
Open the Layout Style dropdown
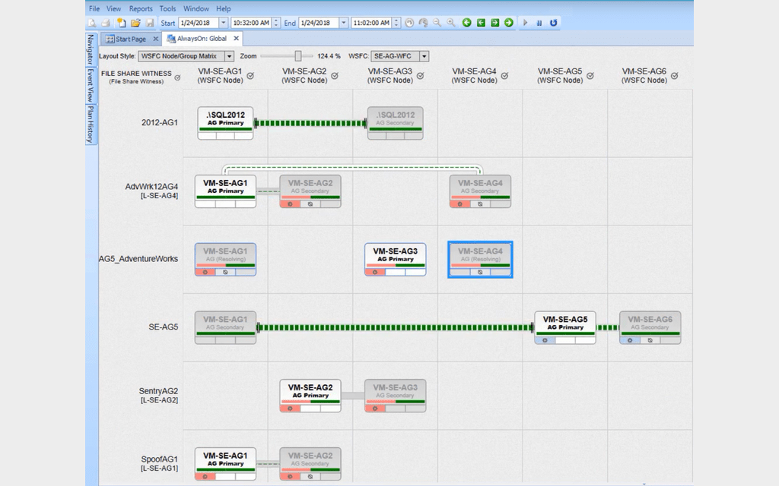point(228,55)
